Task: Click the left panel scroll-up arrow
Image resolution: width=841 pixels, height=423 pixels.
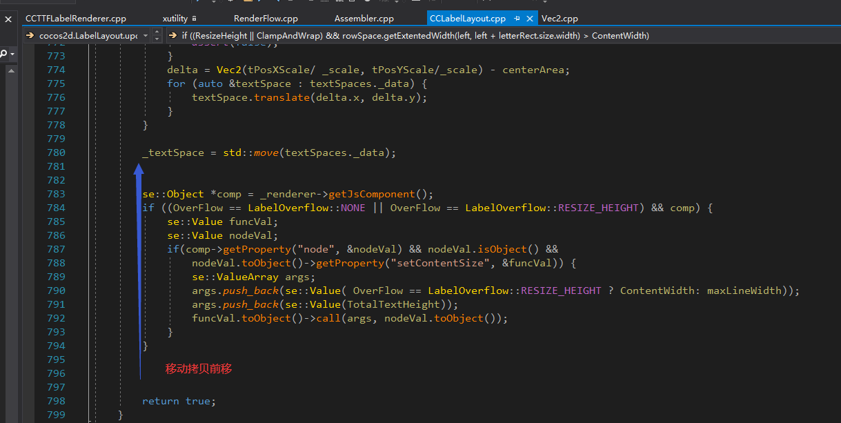Action: coord(12,70)
